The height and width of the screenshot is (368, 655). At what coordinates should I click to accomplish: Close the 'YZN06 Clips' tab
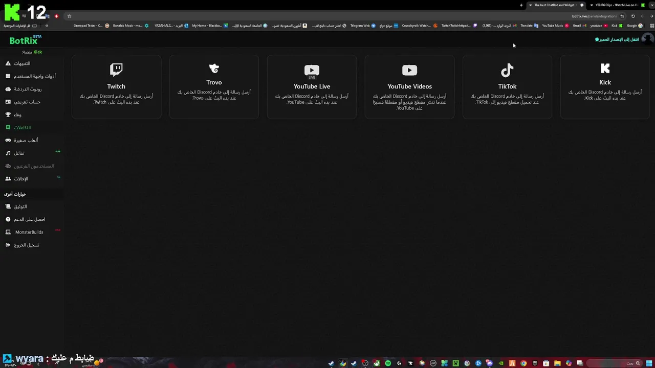coord(592,5)
